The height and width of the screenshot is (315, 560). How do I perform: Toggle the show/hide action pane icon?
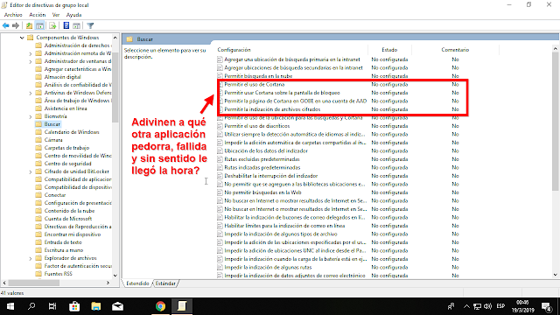pos(76,25)
